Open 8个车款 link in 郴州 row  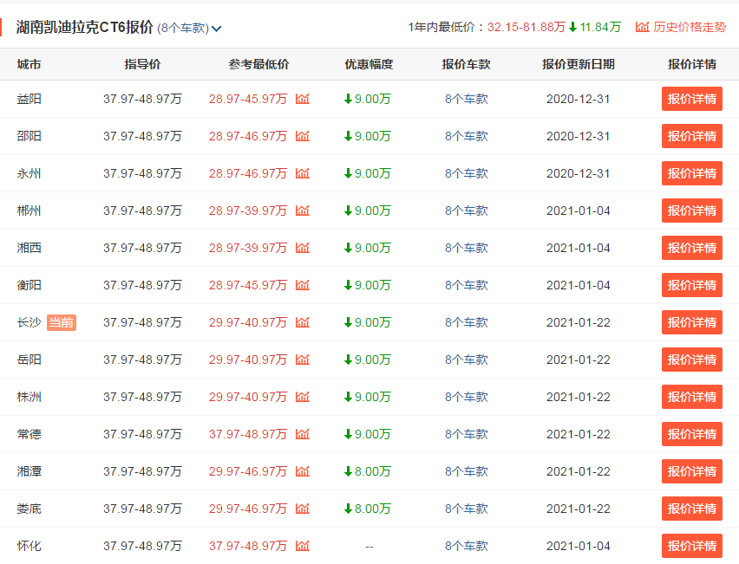[x=466, y=211]
